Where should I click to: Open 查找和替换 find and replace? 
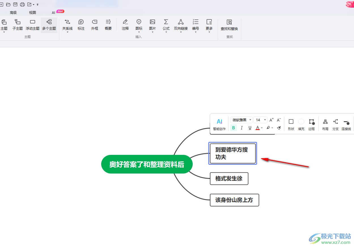click(x=229, y=25)
